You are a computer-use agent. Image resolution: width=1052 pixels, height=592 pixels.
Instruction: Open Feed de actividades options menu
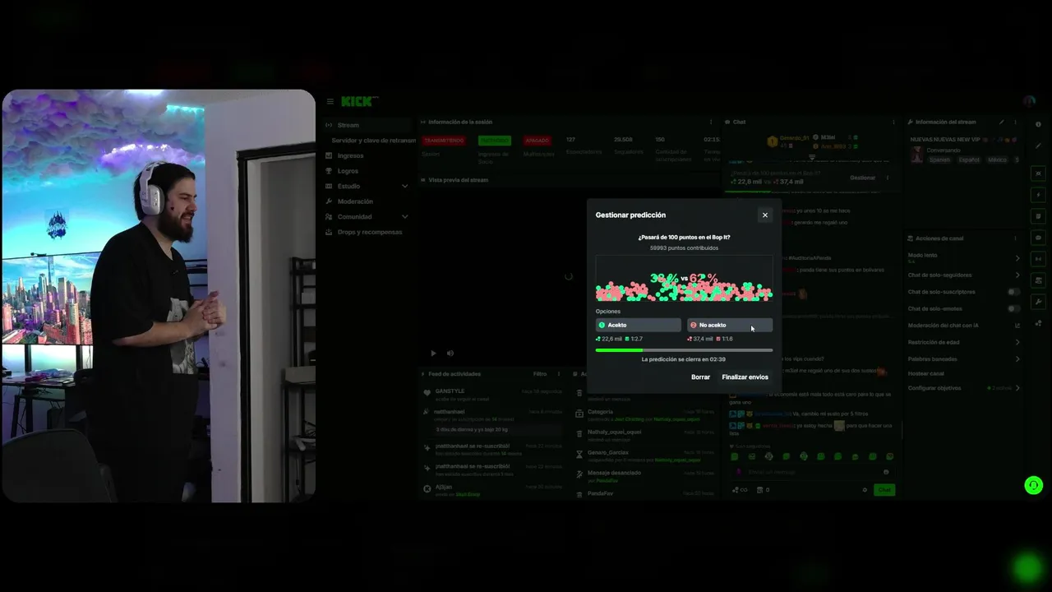point(559,374)
